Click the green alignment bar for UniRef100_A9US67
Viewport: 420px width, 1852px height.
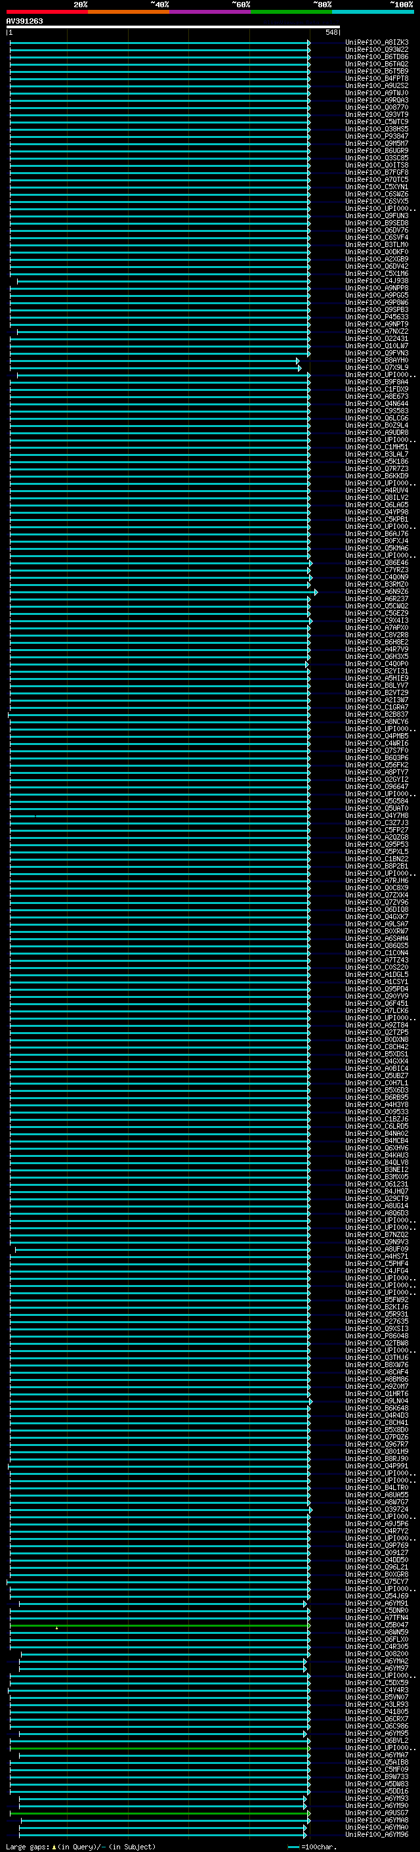click(160, 1813)
